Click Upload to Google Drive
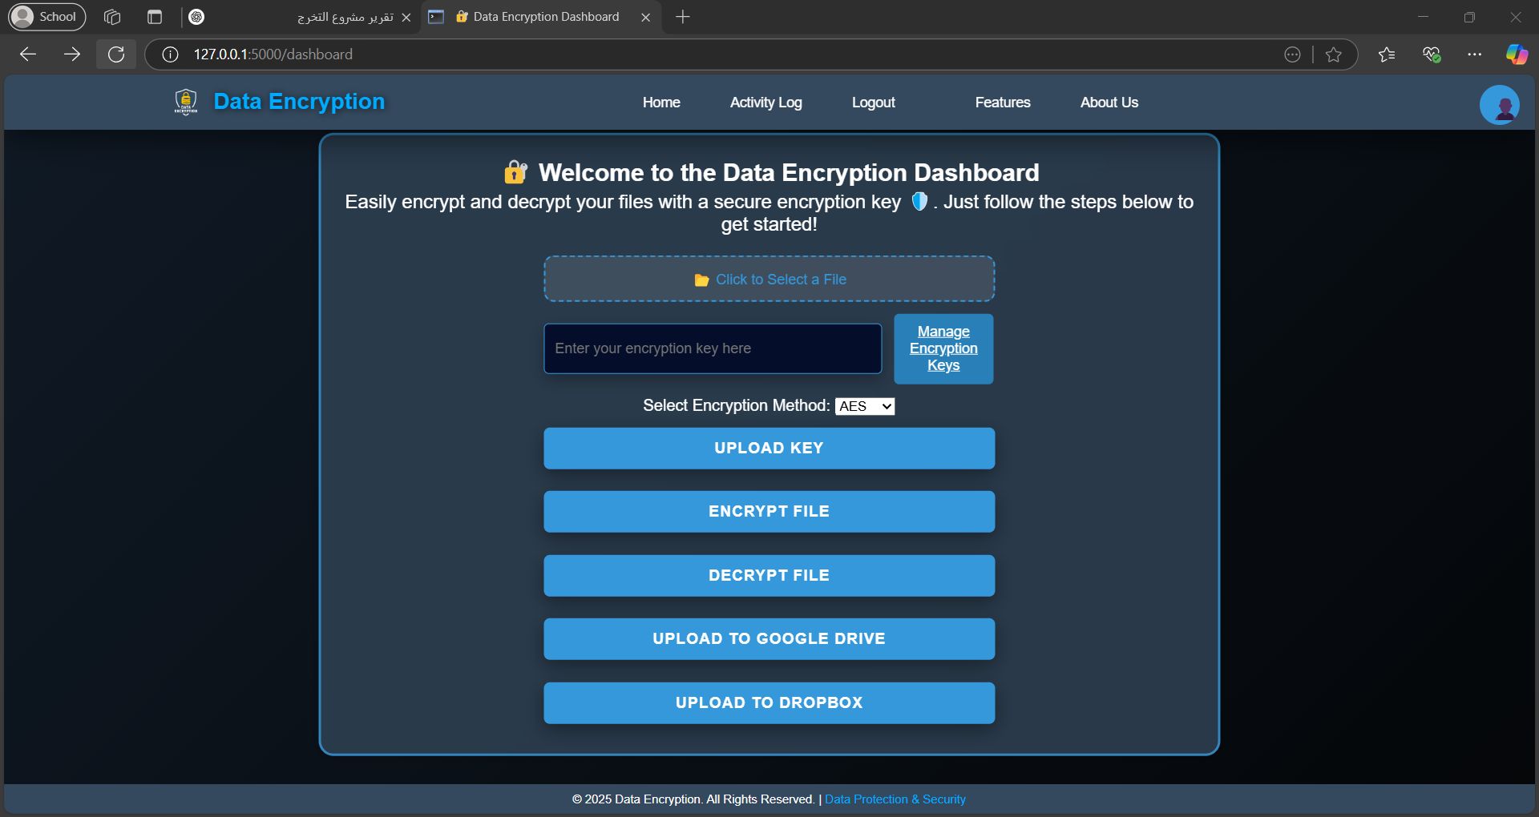Viewport: 1539px width, 817px height. pyautogui.click(x=769, y=639)
